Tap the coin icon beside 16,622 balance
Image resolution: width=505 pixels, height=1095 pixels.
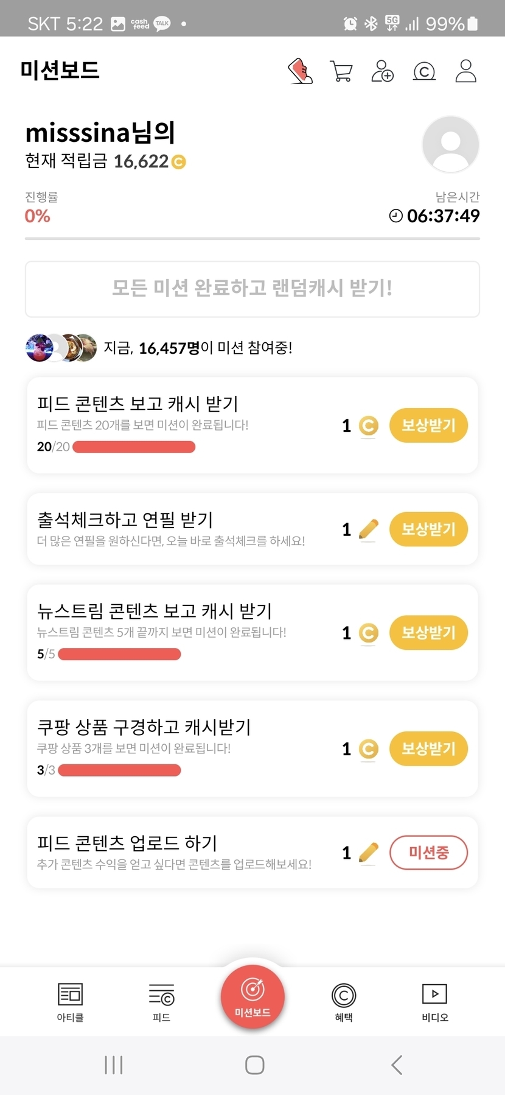179,162
